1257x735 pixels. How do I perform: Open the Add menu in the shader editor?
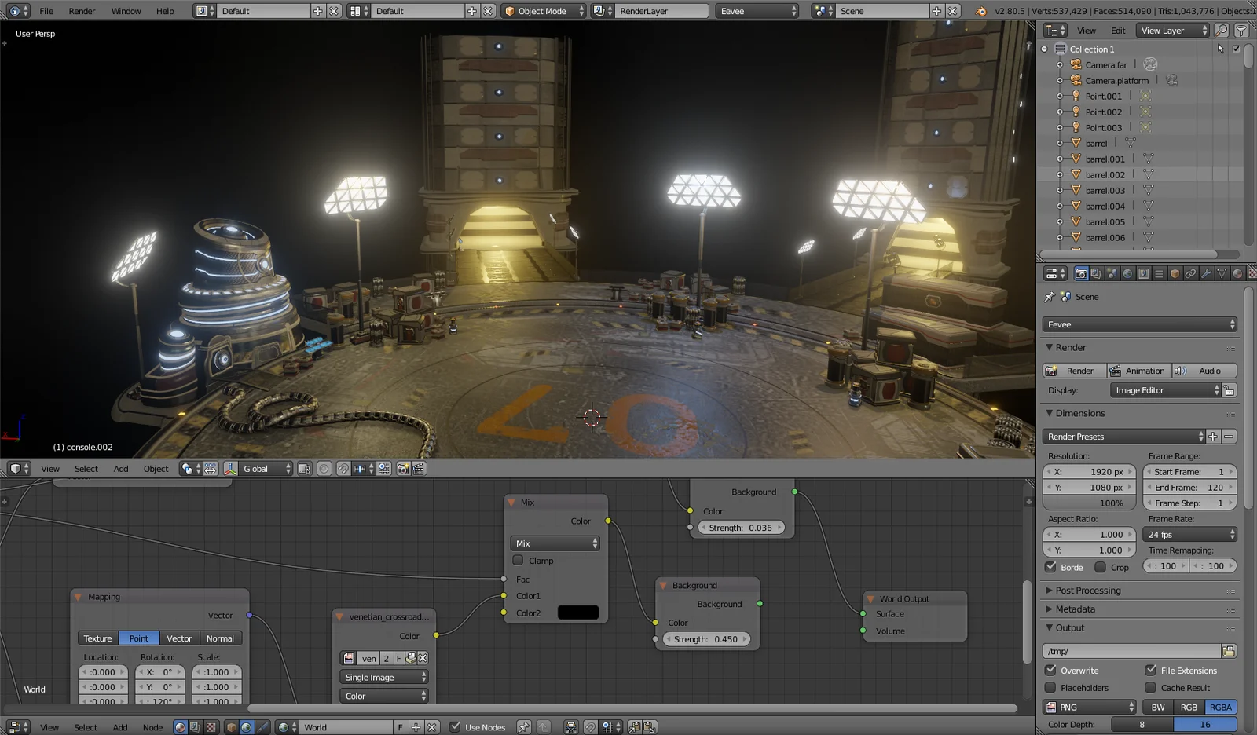coord(119,727)
